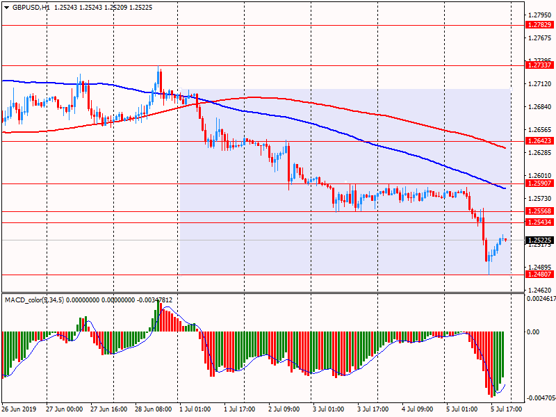Select the 1.25434 red price label
The height and width of the screenshot is (417, 556).
pos(539,222)
